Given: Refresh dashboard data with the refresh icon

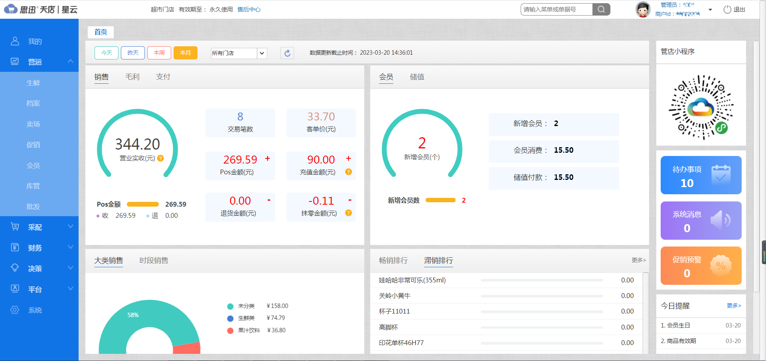Looking at the screenshot, I should tap(287, 53).
